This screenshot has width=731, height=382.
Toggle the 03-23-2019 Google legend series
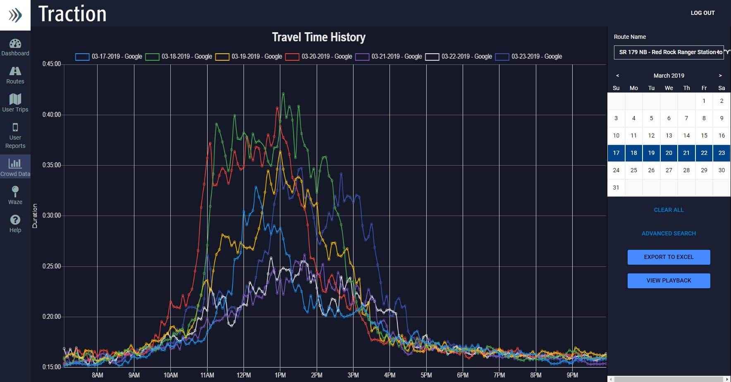pos(529,57)
